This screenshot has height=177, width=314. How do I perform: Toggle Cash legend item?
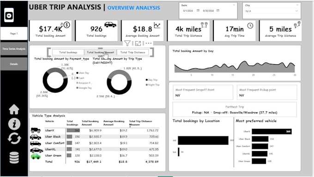pyautogui.click(x=80, y=78)
